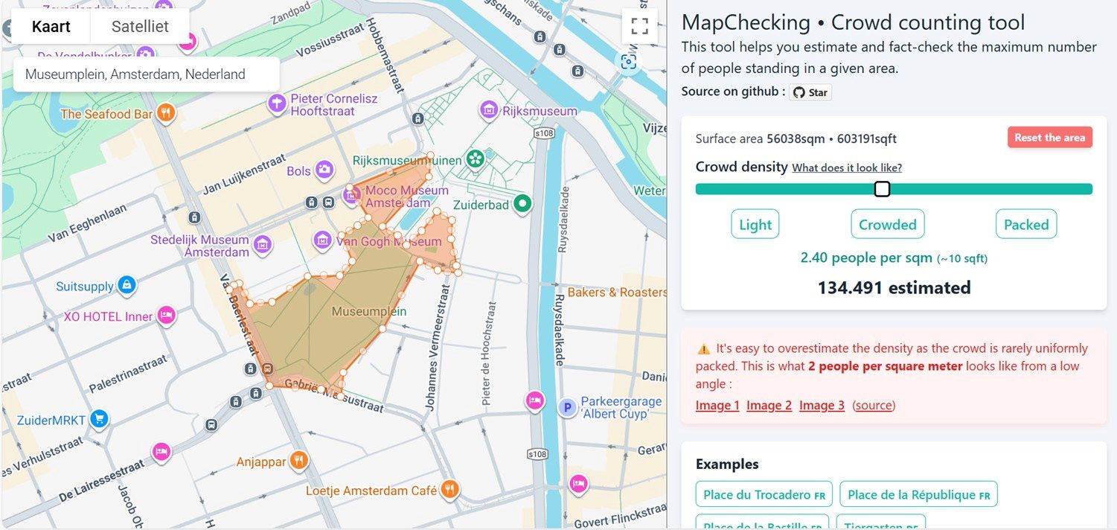Select the Stedelijk Museum pin icon
Viewport: 1117px width, 530px height.
[261, 244]
